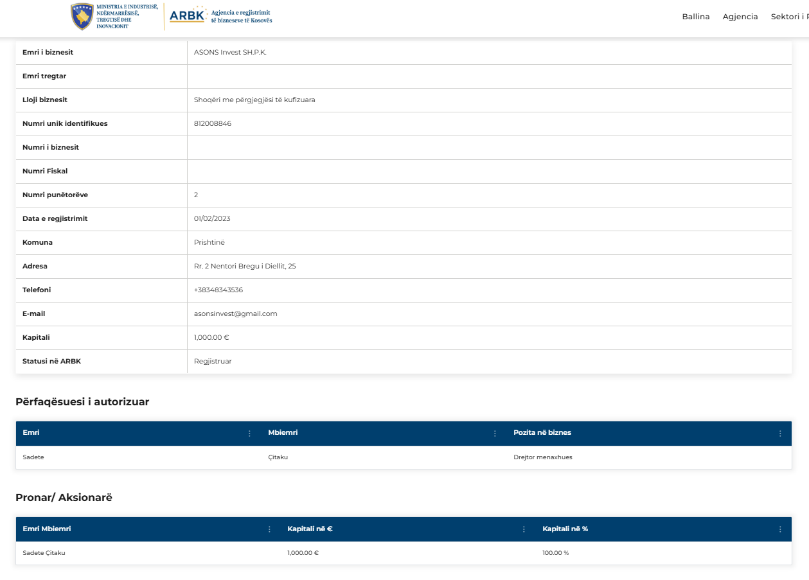809x580 pixels.
Task: Sort by the Emri column header
Action: click(x=31, y=433)
